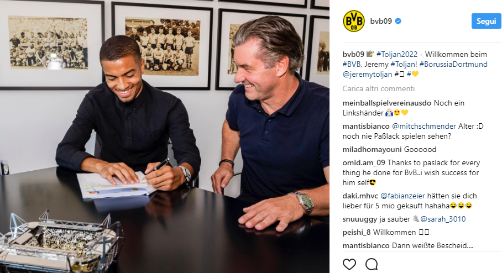This screenshot has width=502, height=273.
Task: Open commenter peishi_8 profile
Action: [x=357, y=232]
